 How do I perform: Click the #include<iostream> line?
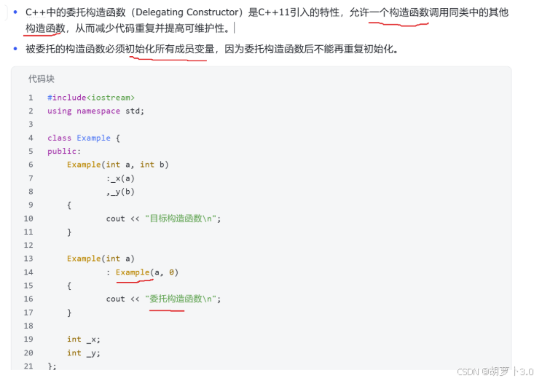[91, 98]
